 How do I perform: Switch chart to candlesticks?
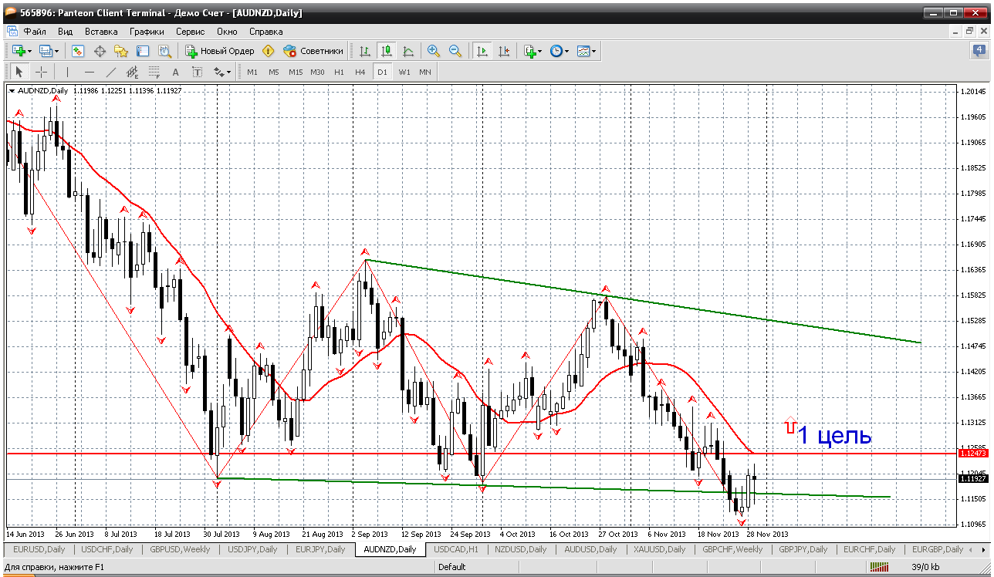[387, 51]
